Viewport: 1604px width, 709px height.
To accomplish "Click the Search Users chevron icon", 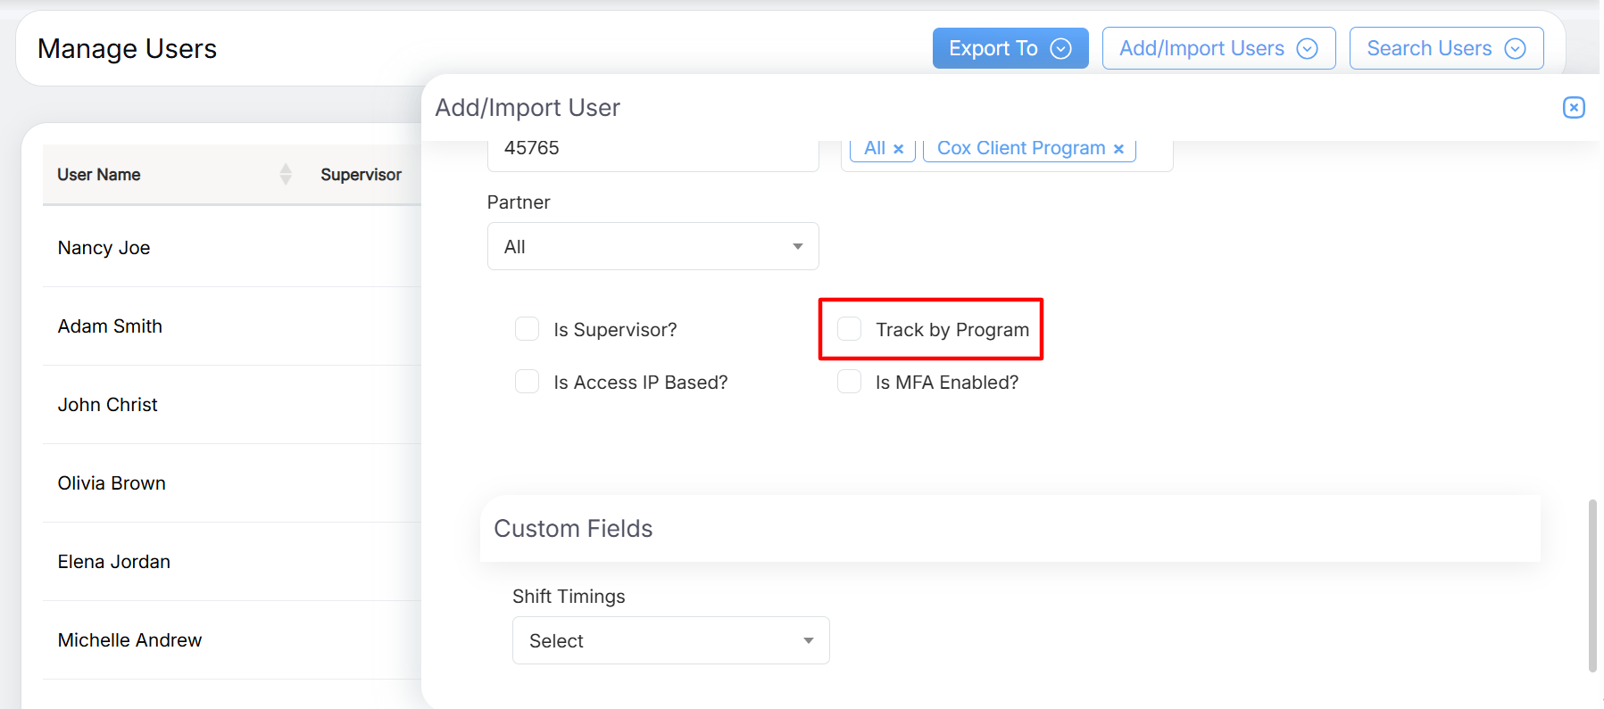I will coord(1515,49).
